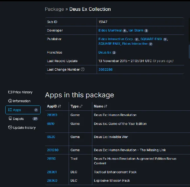
Task: Click the Apps in this package heading
Action: (79, 95)
